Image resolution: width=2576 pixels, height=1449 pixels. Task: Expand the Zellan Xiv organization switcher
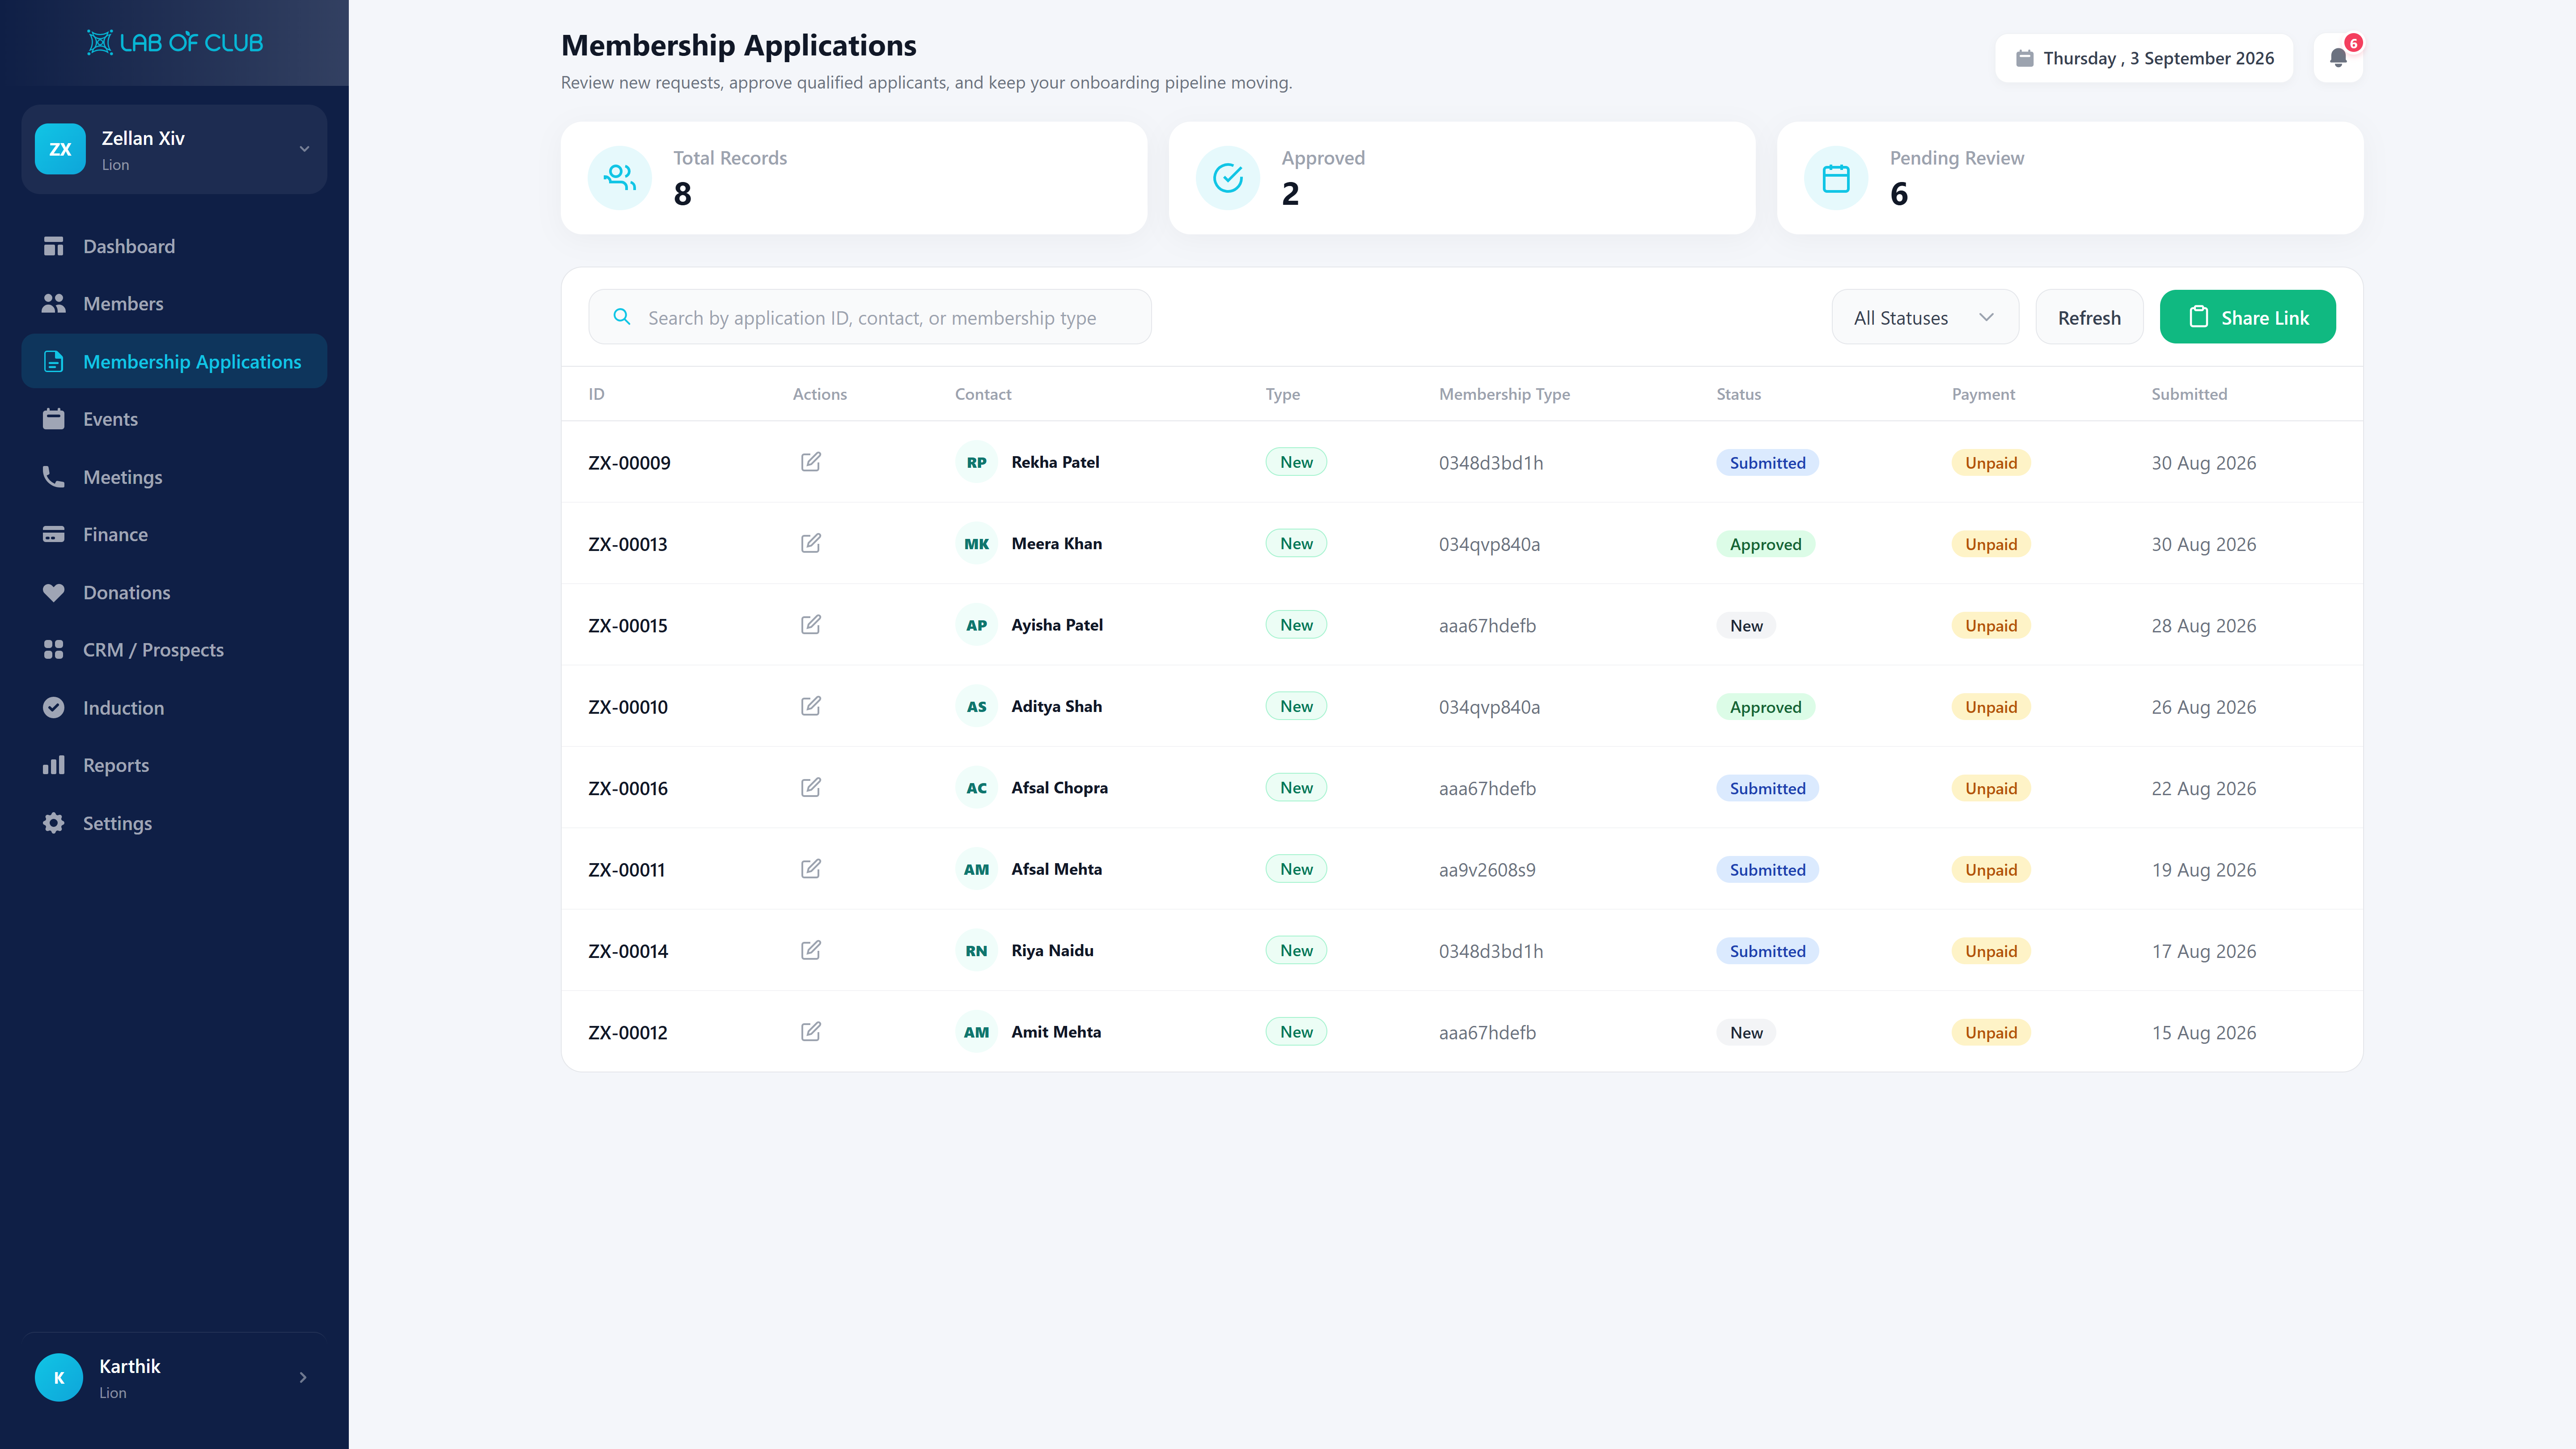pyautogui.click(x=174, y=149)
